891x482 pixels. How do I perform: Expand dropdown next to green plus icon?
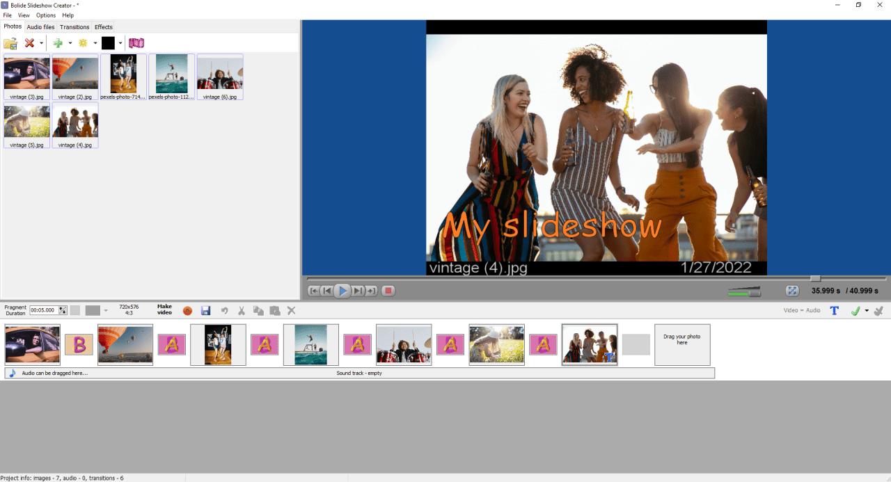pos(70,43)
